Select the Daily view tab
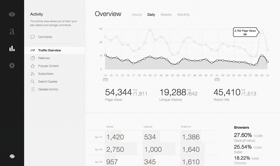The height and width of the screenshot is (166, 280). (x=151, y=15)
